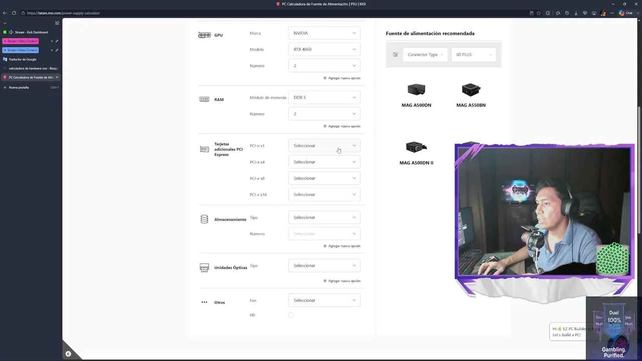Click the Almacenamiento storage icon

tap(204, 219)
